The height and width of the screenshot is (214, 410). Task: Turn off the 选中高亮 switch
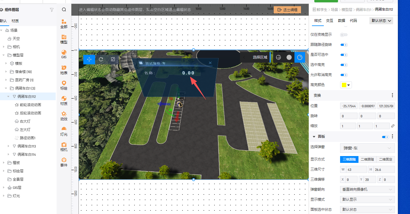click(x=344, y=65)
